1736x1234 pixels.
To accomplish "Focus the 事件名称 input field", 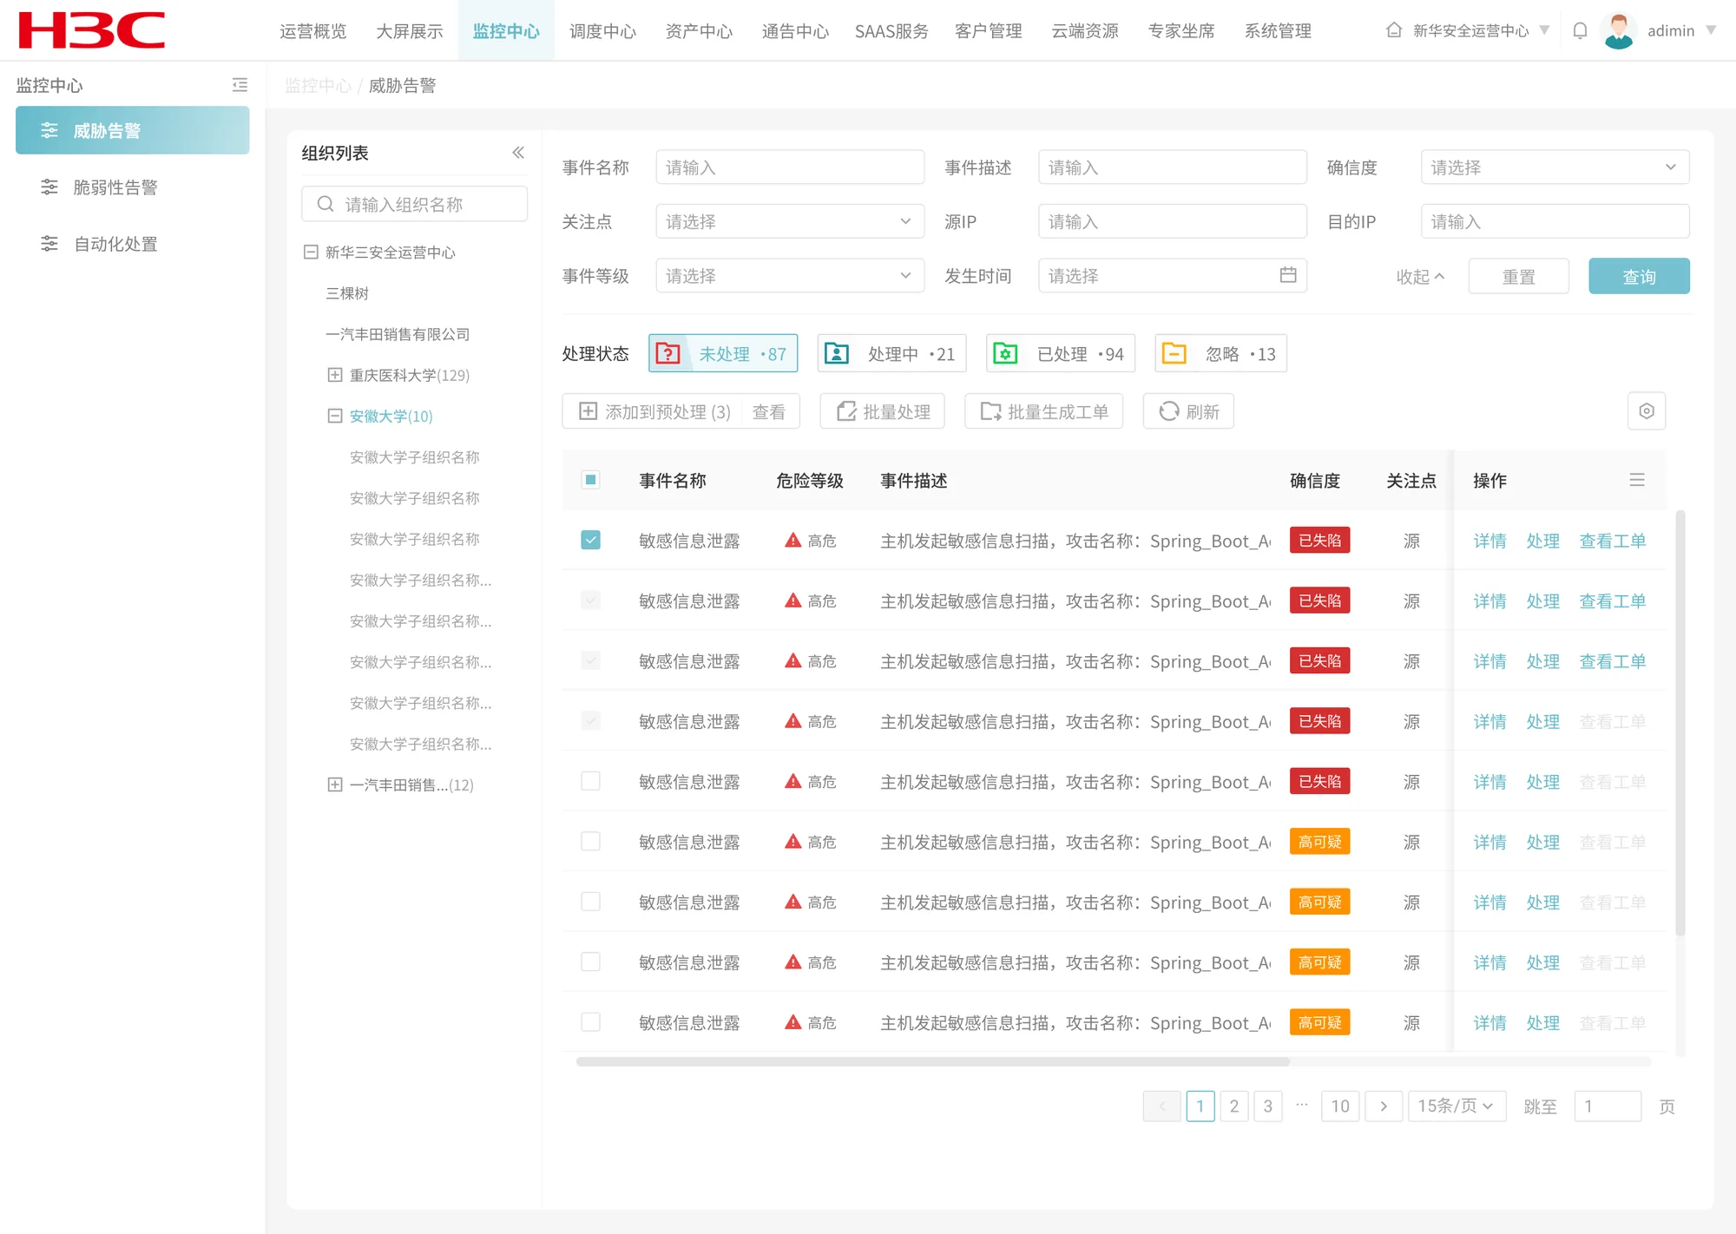I will click(x=790, y=167).
